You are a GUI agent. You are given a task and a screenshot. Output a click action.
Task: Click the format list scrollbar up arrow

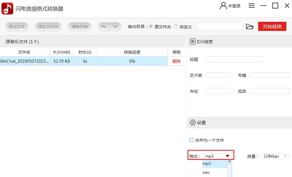click(230, 162)
